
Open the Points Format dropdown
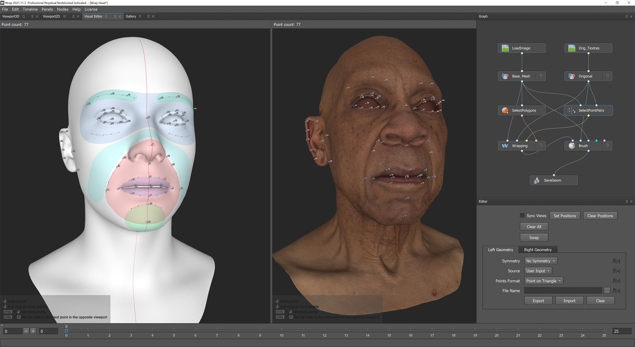point(544,281)
